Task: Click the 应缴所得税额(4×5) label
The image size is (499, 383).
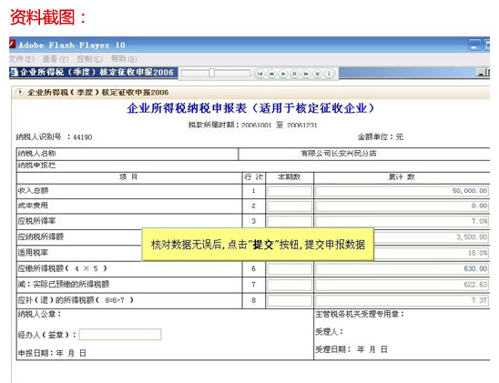Action: (x=62, y=268)
